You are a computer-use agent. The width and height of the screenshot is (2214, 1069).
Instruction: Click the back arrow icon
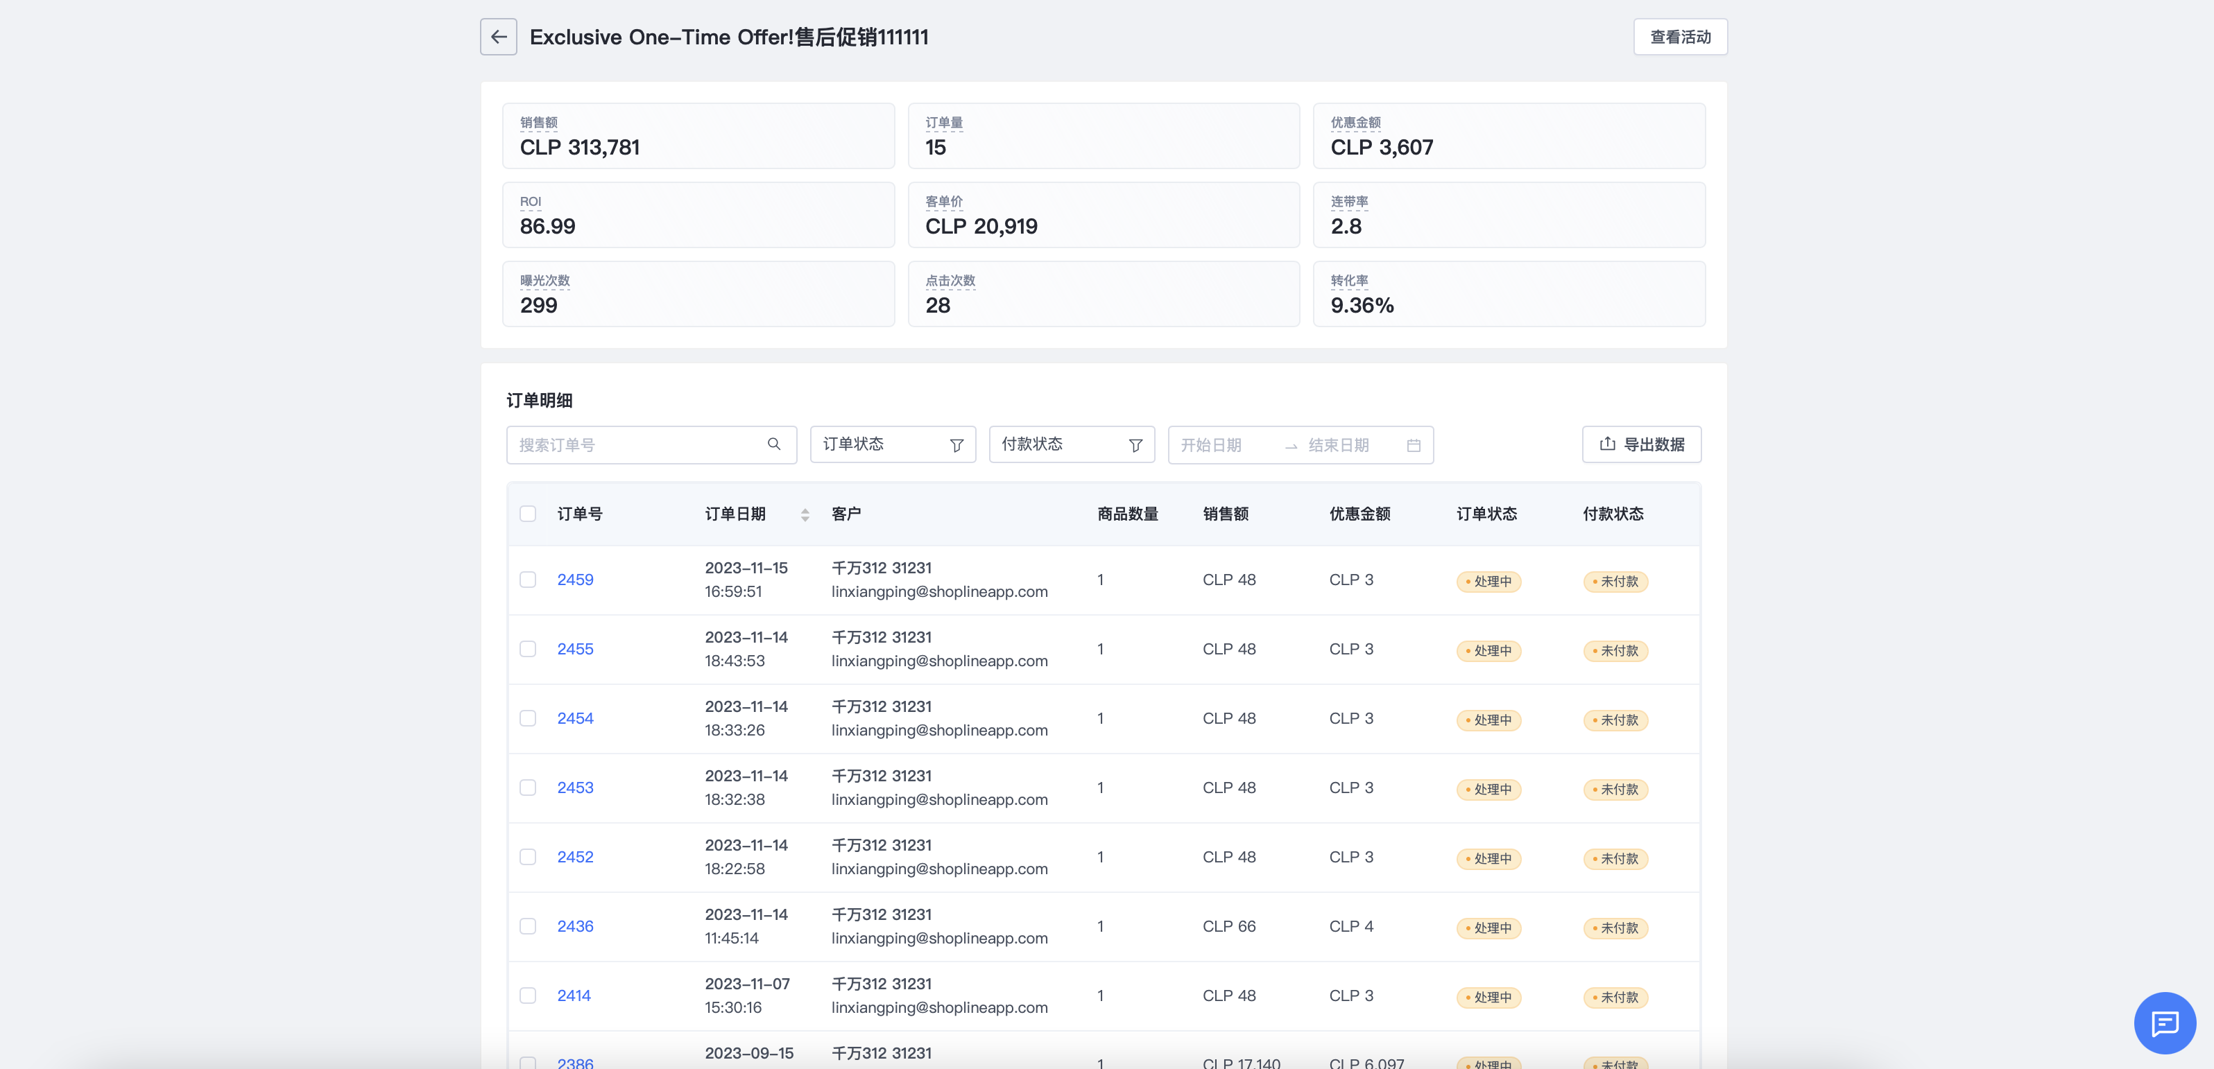coord(499,37)
